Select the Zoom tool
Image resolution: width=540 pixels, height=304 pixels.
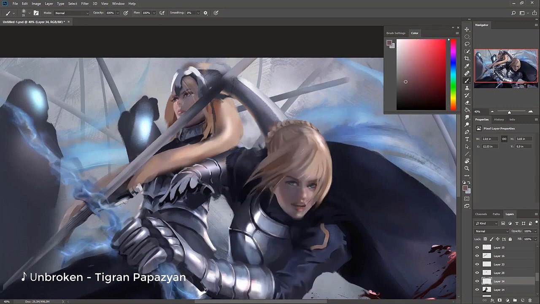[467, 168]
